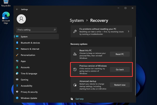This screenshot has width=157, height=105.
Task: Open the user profile avatar
Action: (21, 19)
